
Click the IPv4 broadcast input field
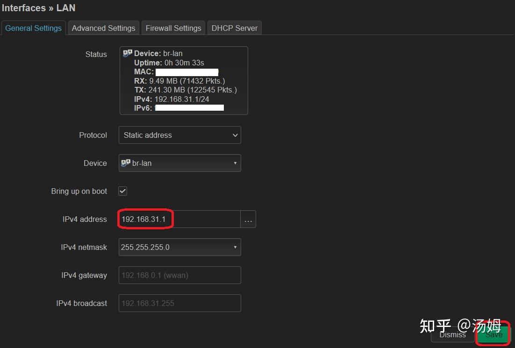click(x=179, y=303)
